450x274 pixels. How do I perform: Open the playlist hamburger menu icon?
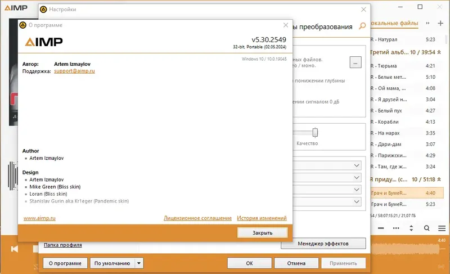pyautogui.click(x=442, y=228)
